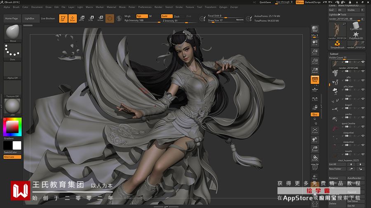The image size is (371, 208).
Task: Select the SimpleBrush tool icon
Action: click(x=337, y=44)
